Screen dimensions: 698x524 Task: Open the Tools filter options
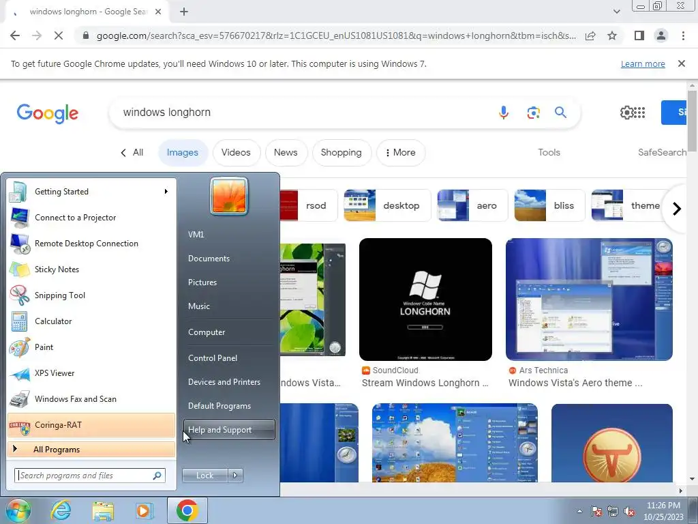coord(549,152)
